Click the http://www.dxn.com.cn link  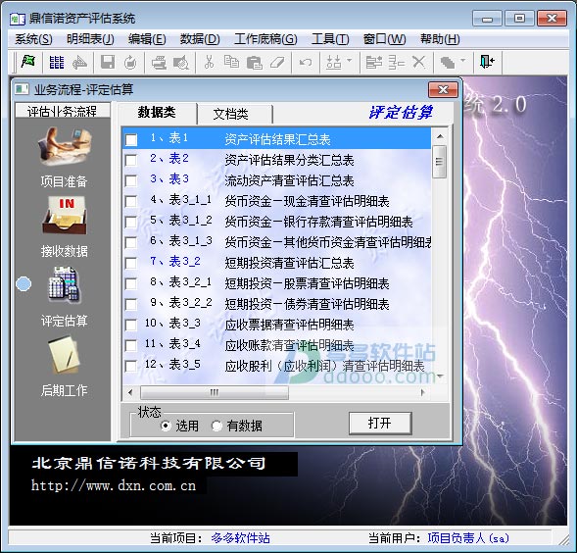tap(114, 485)
